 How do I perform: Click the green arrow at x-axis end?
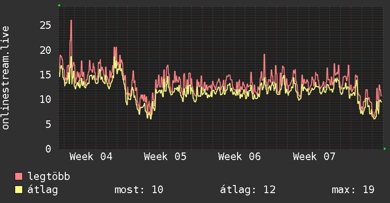385,149
